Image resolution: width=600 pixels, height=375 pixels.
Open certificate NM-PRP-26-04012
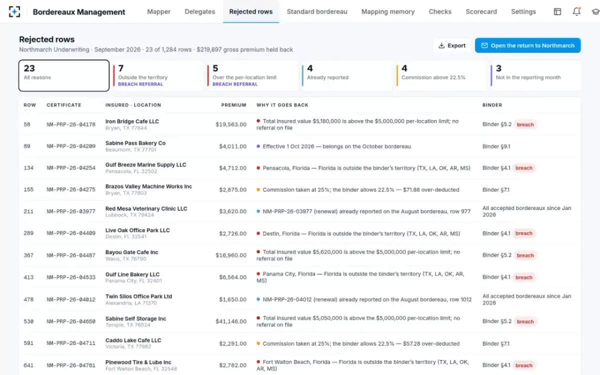71,299
